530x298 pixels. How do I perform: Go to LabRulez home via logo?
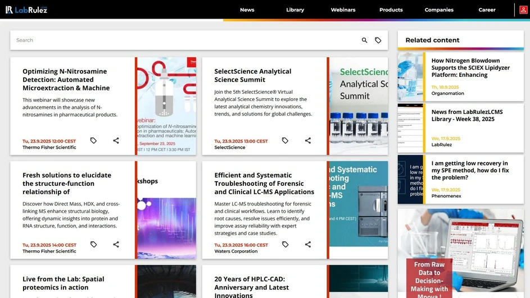pos(26,10)
